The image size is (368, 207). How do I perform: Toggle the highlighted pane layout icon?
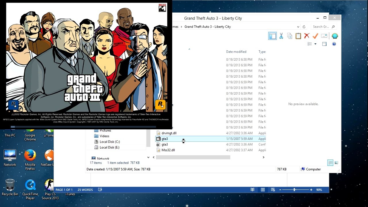point(272,36)
